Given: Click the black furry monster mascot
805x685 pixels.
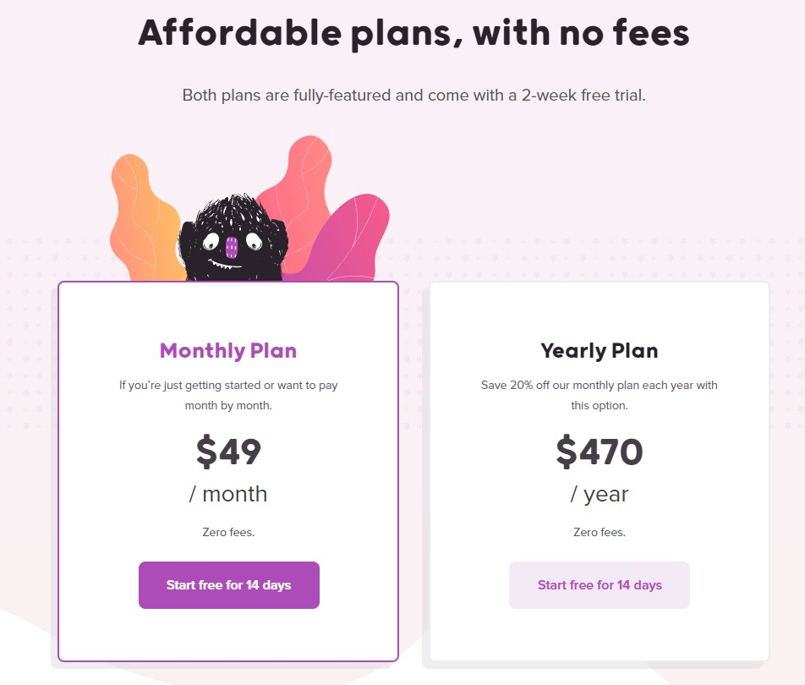Looking at the screenshot, I should pyautogui.click(x=232, y=238).
